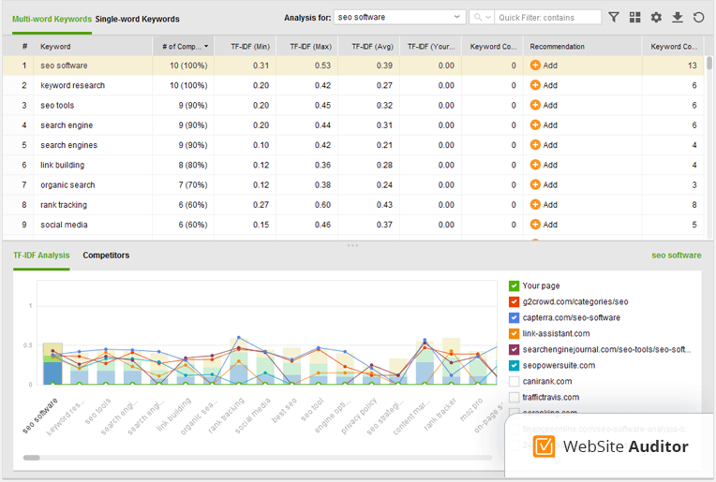The height and width of the screenshot is (482, 716).
Task: Click the Add icon for seo software
Action: pyautogui.click(x=535, y=66)
